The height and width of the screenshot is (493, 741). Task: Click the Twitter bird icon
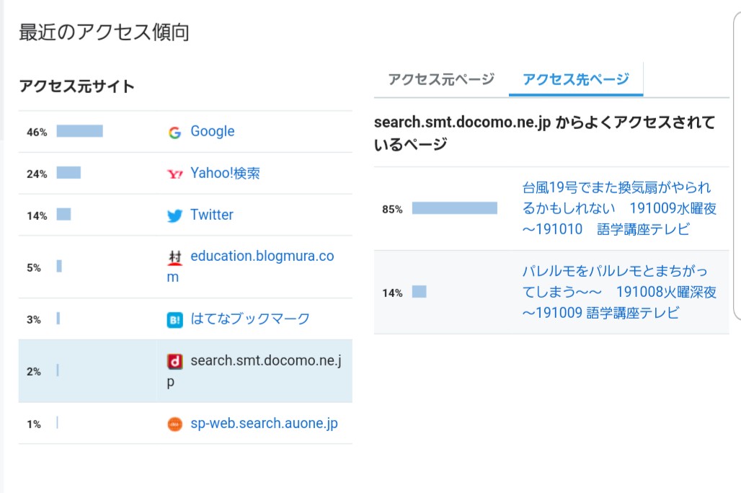click(x=174, y=216)
